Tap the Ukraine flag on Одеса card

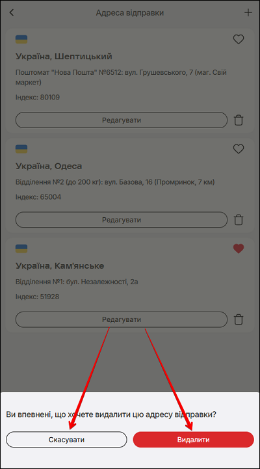point(21,149)
